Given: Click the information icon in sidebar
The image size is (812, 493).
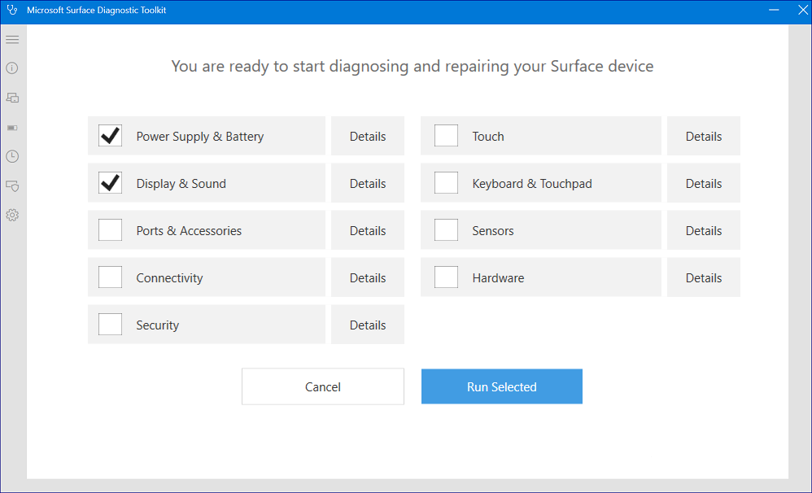Looking at the screenshot, I should pos(12,68).
